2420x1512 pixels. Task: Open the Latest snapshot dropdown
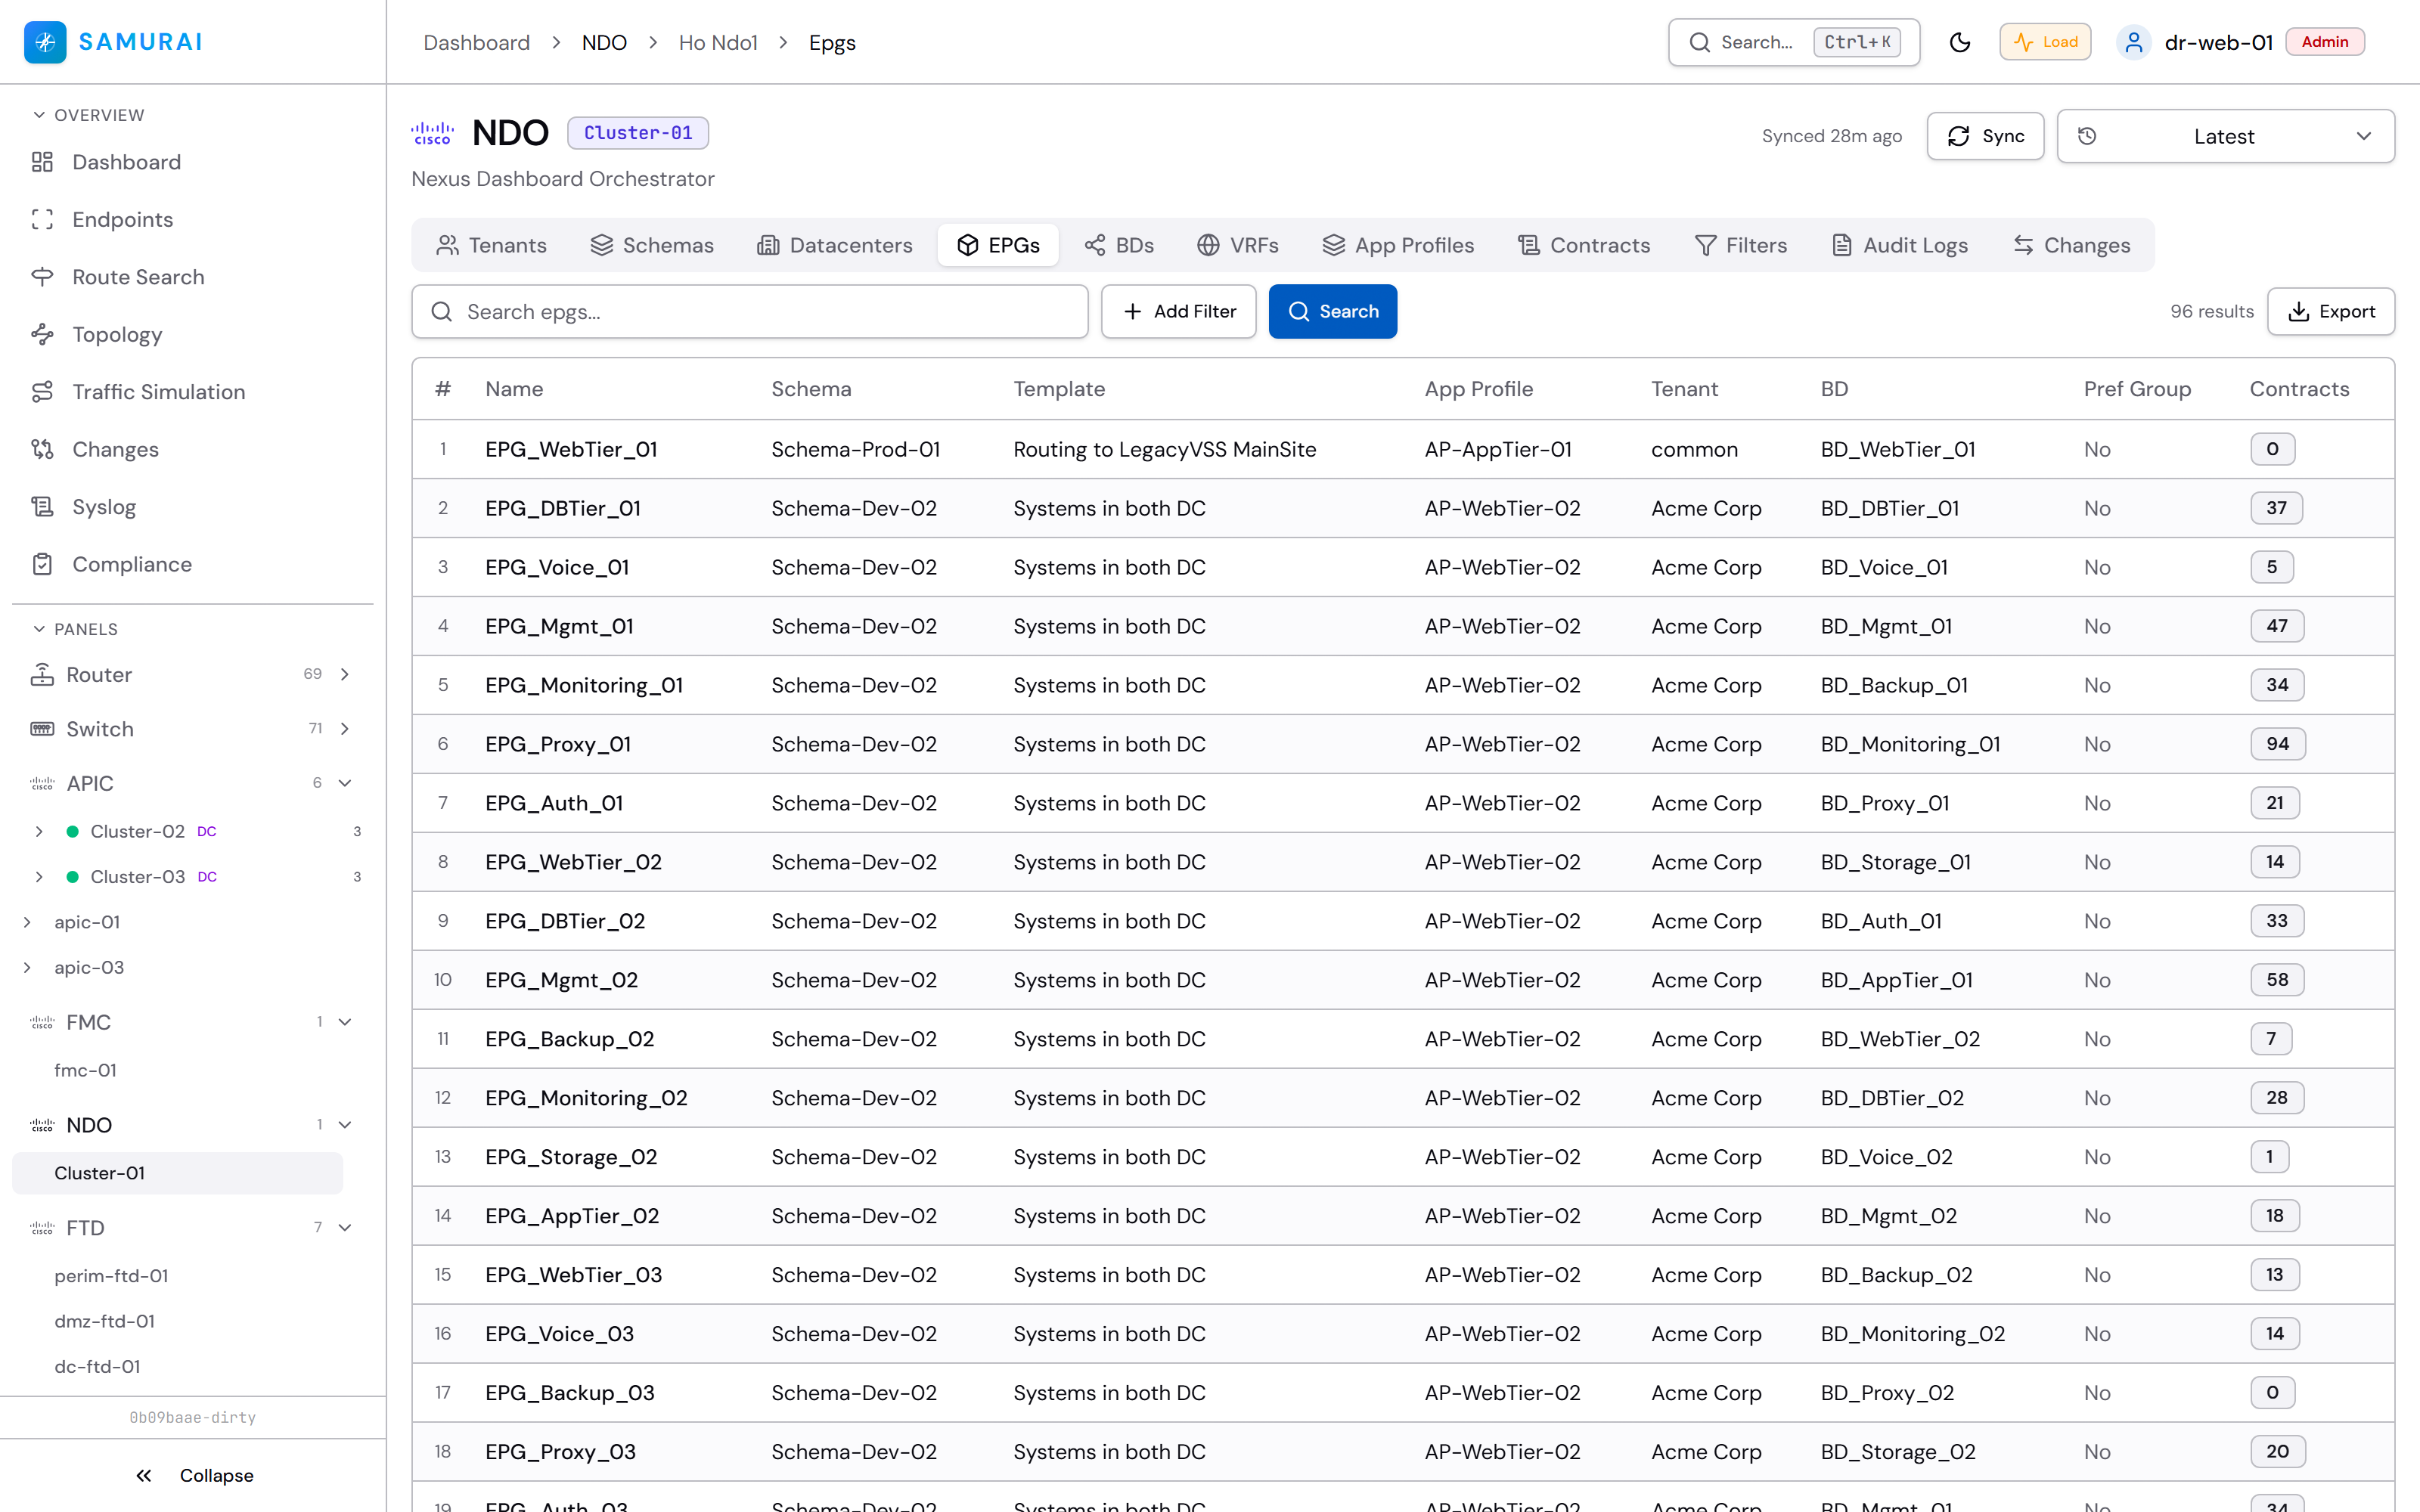2225,136
